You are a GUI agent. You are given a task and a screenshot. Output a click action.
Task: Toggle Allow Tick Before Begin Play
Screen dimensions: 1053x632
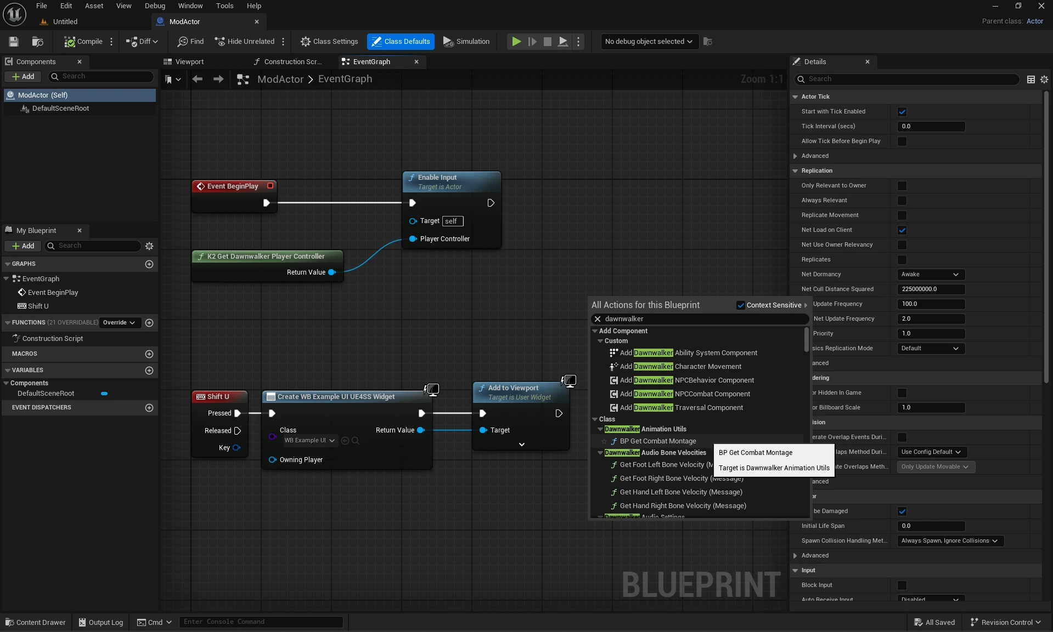click(902, 141)
